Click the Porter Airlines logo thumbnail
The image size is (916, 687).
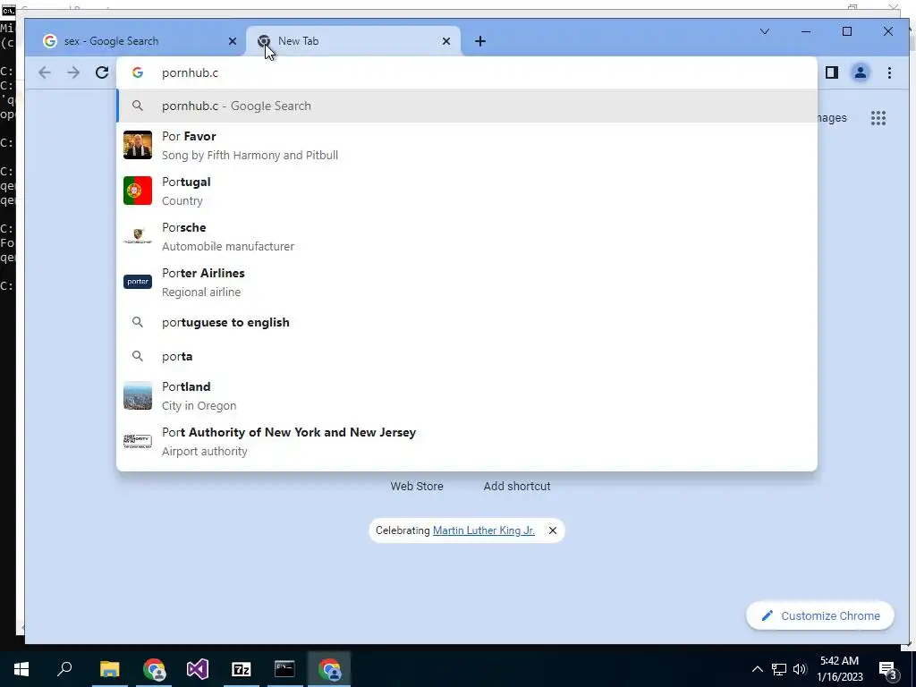(137, 282)
